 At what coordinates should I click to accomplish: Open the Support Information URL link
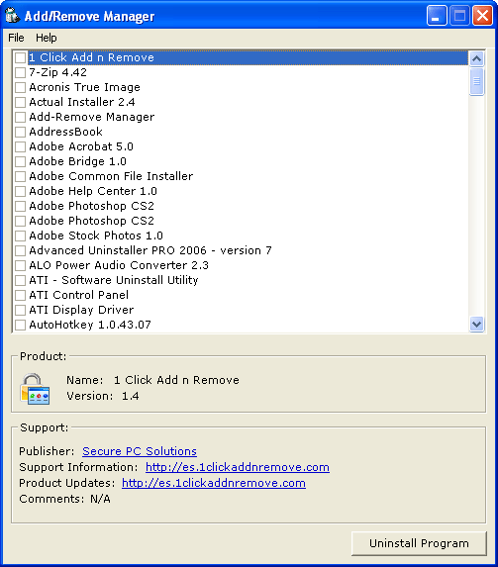point(238,467)
